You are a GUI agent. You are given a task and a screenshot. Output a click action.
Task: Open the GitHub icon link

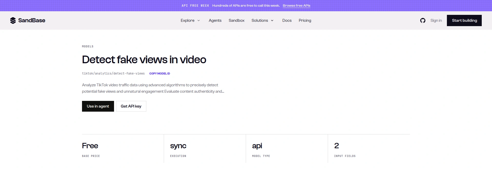pos(423,20)
